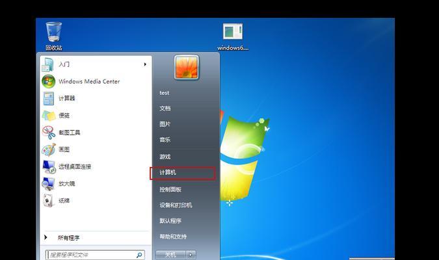
Task: Open the shutdown options arrow
Action: 191,255
